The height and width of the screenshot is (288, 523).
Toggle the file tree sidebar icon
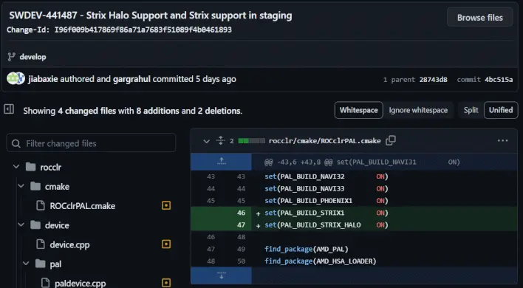(9, 109)
